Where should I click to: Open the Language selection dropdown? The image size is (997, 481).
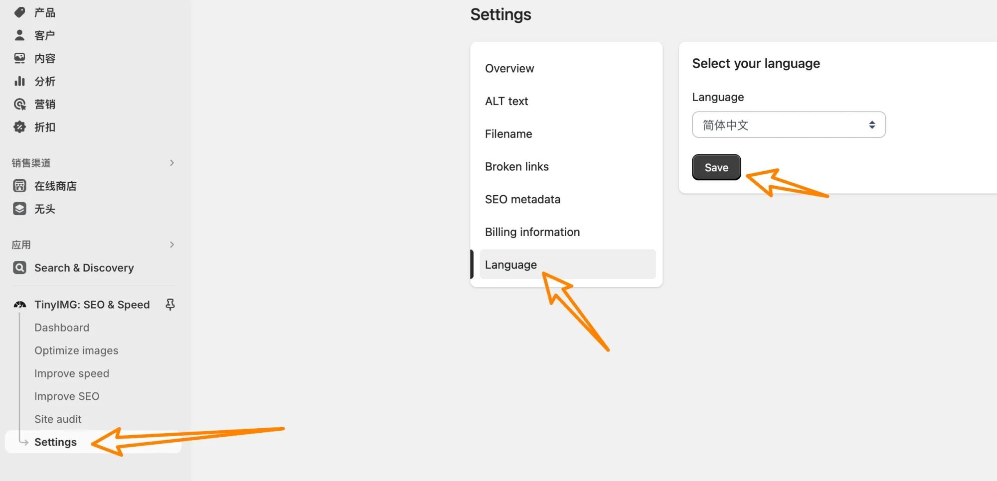pos(788,124)
